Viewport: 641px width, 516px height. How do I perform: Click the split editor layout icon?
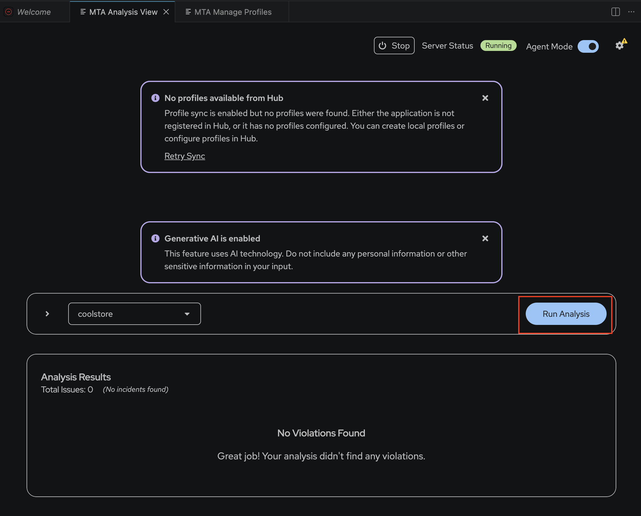[x=616, y=12]
